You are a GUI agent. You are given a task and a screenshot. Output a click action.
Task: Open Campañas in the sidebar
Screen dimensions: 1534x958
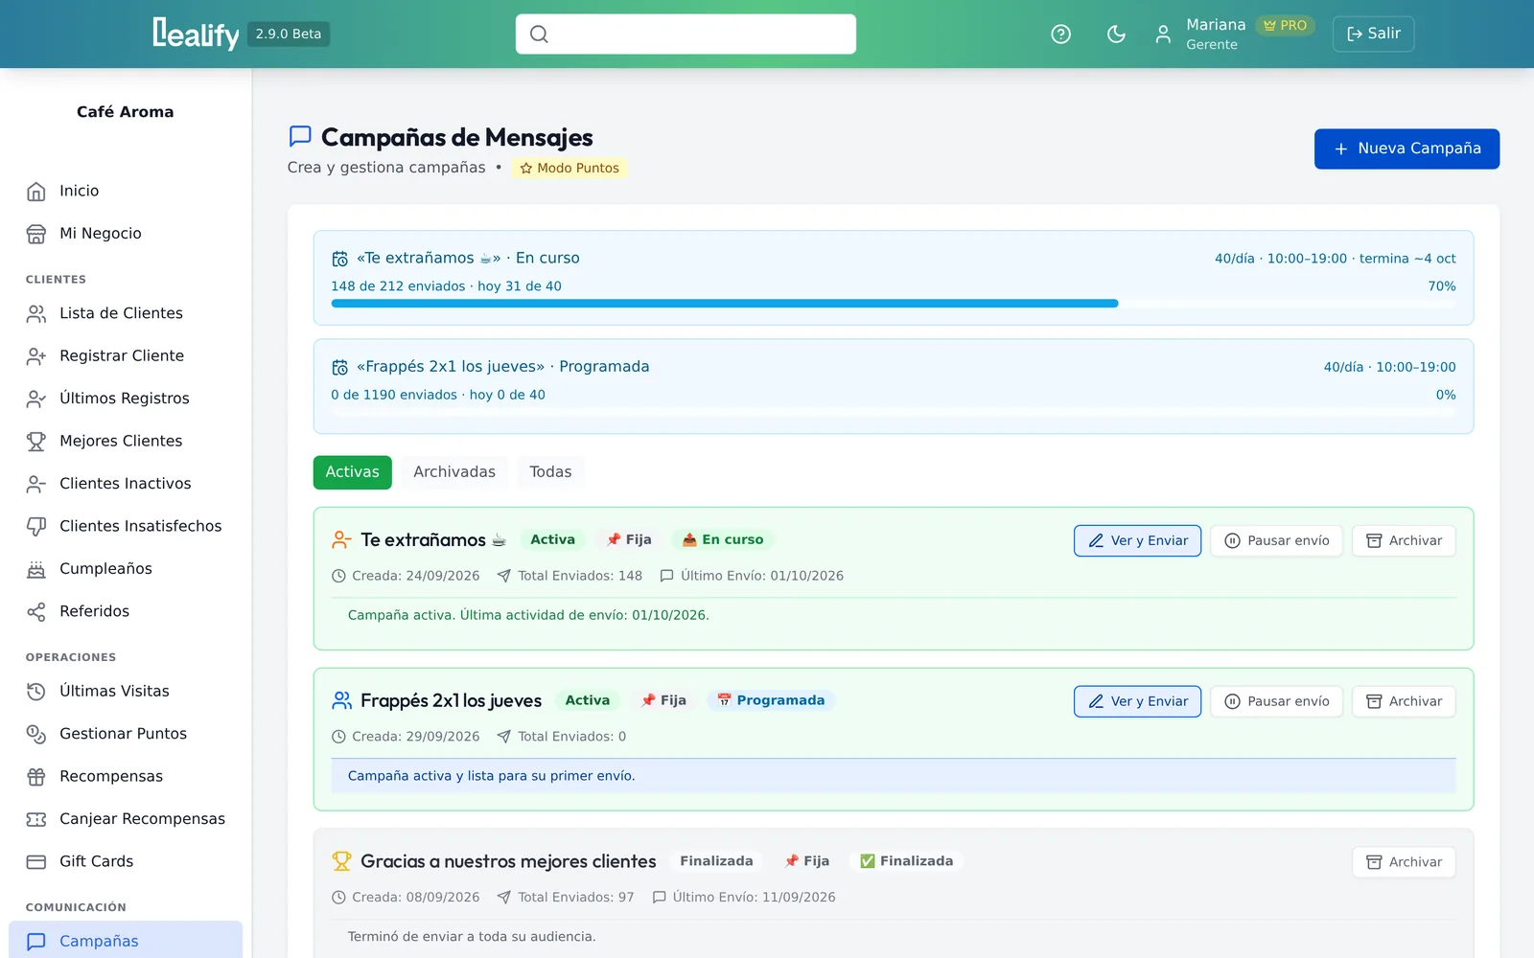click(126, 941)
